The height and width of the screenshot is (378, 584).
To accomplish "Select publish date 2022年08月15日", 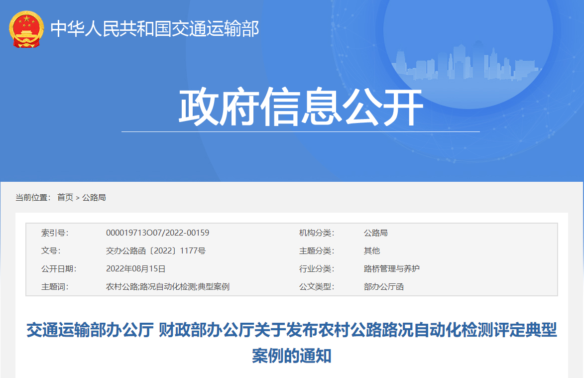I will pyautogui.click(x=135, y=268).
